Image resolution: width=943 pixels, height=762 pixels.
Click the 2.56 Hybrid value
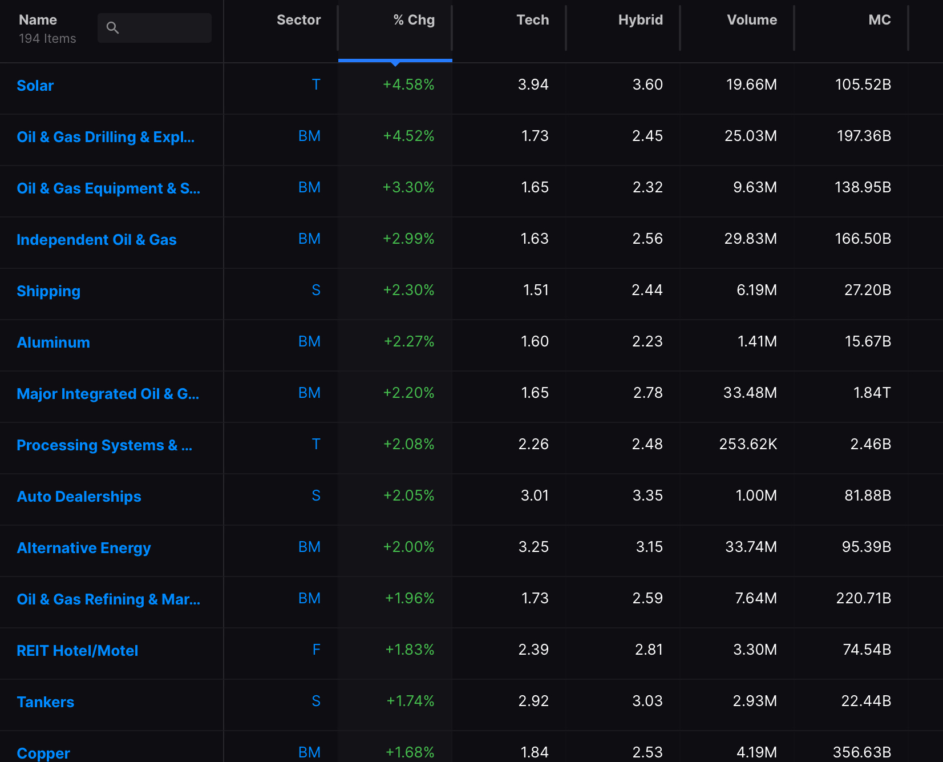tap(647, 239)
